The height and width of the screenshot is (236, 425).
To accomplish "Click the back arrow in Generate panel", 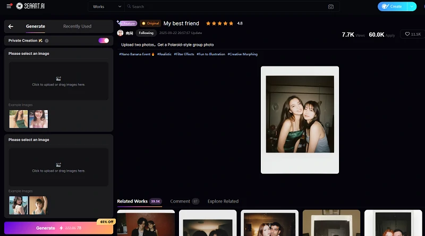I will click(11, 27).
